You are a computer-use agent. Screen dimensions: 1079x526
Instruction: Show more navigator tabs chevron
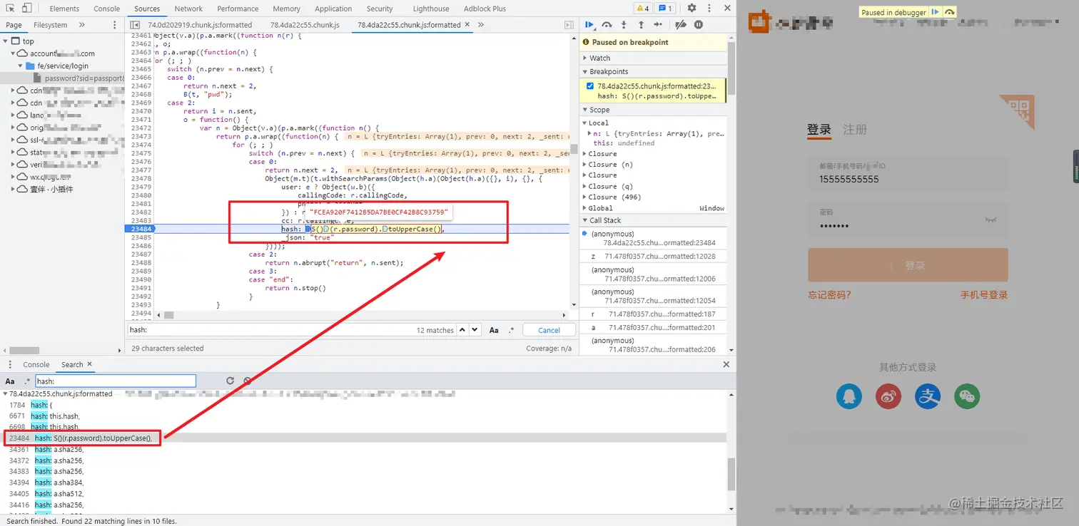point(81,25)
